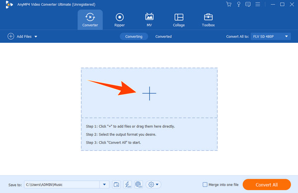Screen dimensions: 298x193
Task: Click the Save to path field
Action: click(x=62, y=185)
